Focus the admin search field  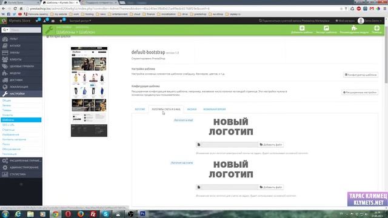(x=25, y=30)
